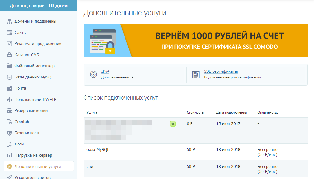Select Логи in the sidebar
This screenshot has width=314, height=179.
[x=19, y=144]
